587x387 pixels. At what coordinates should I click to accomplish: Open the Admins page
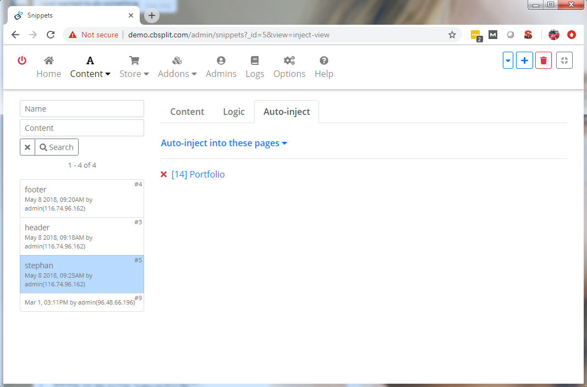[221, 67]
